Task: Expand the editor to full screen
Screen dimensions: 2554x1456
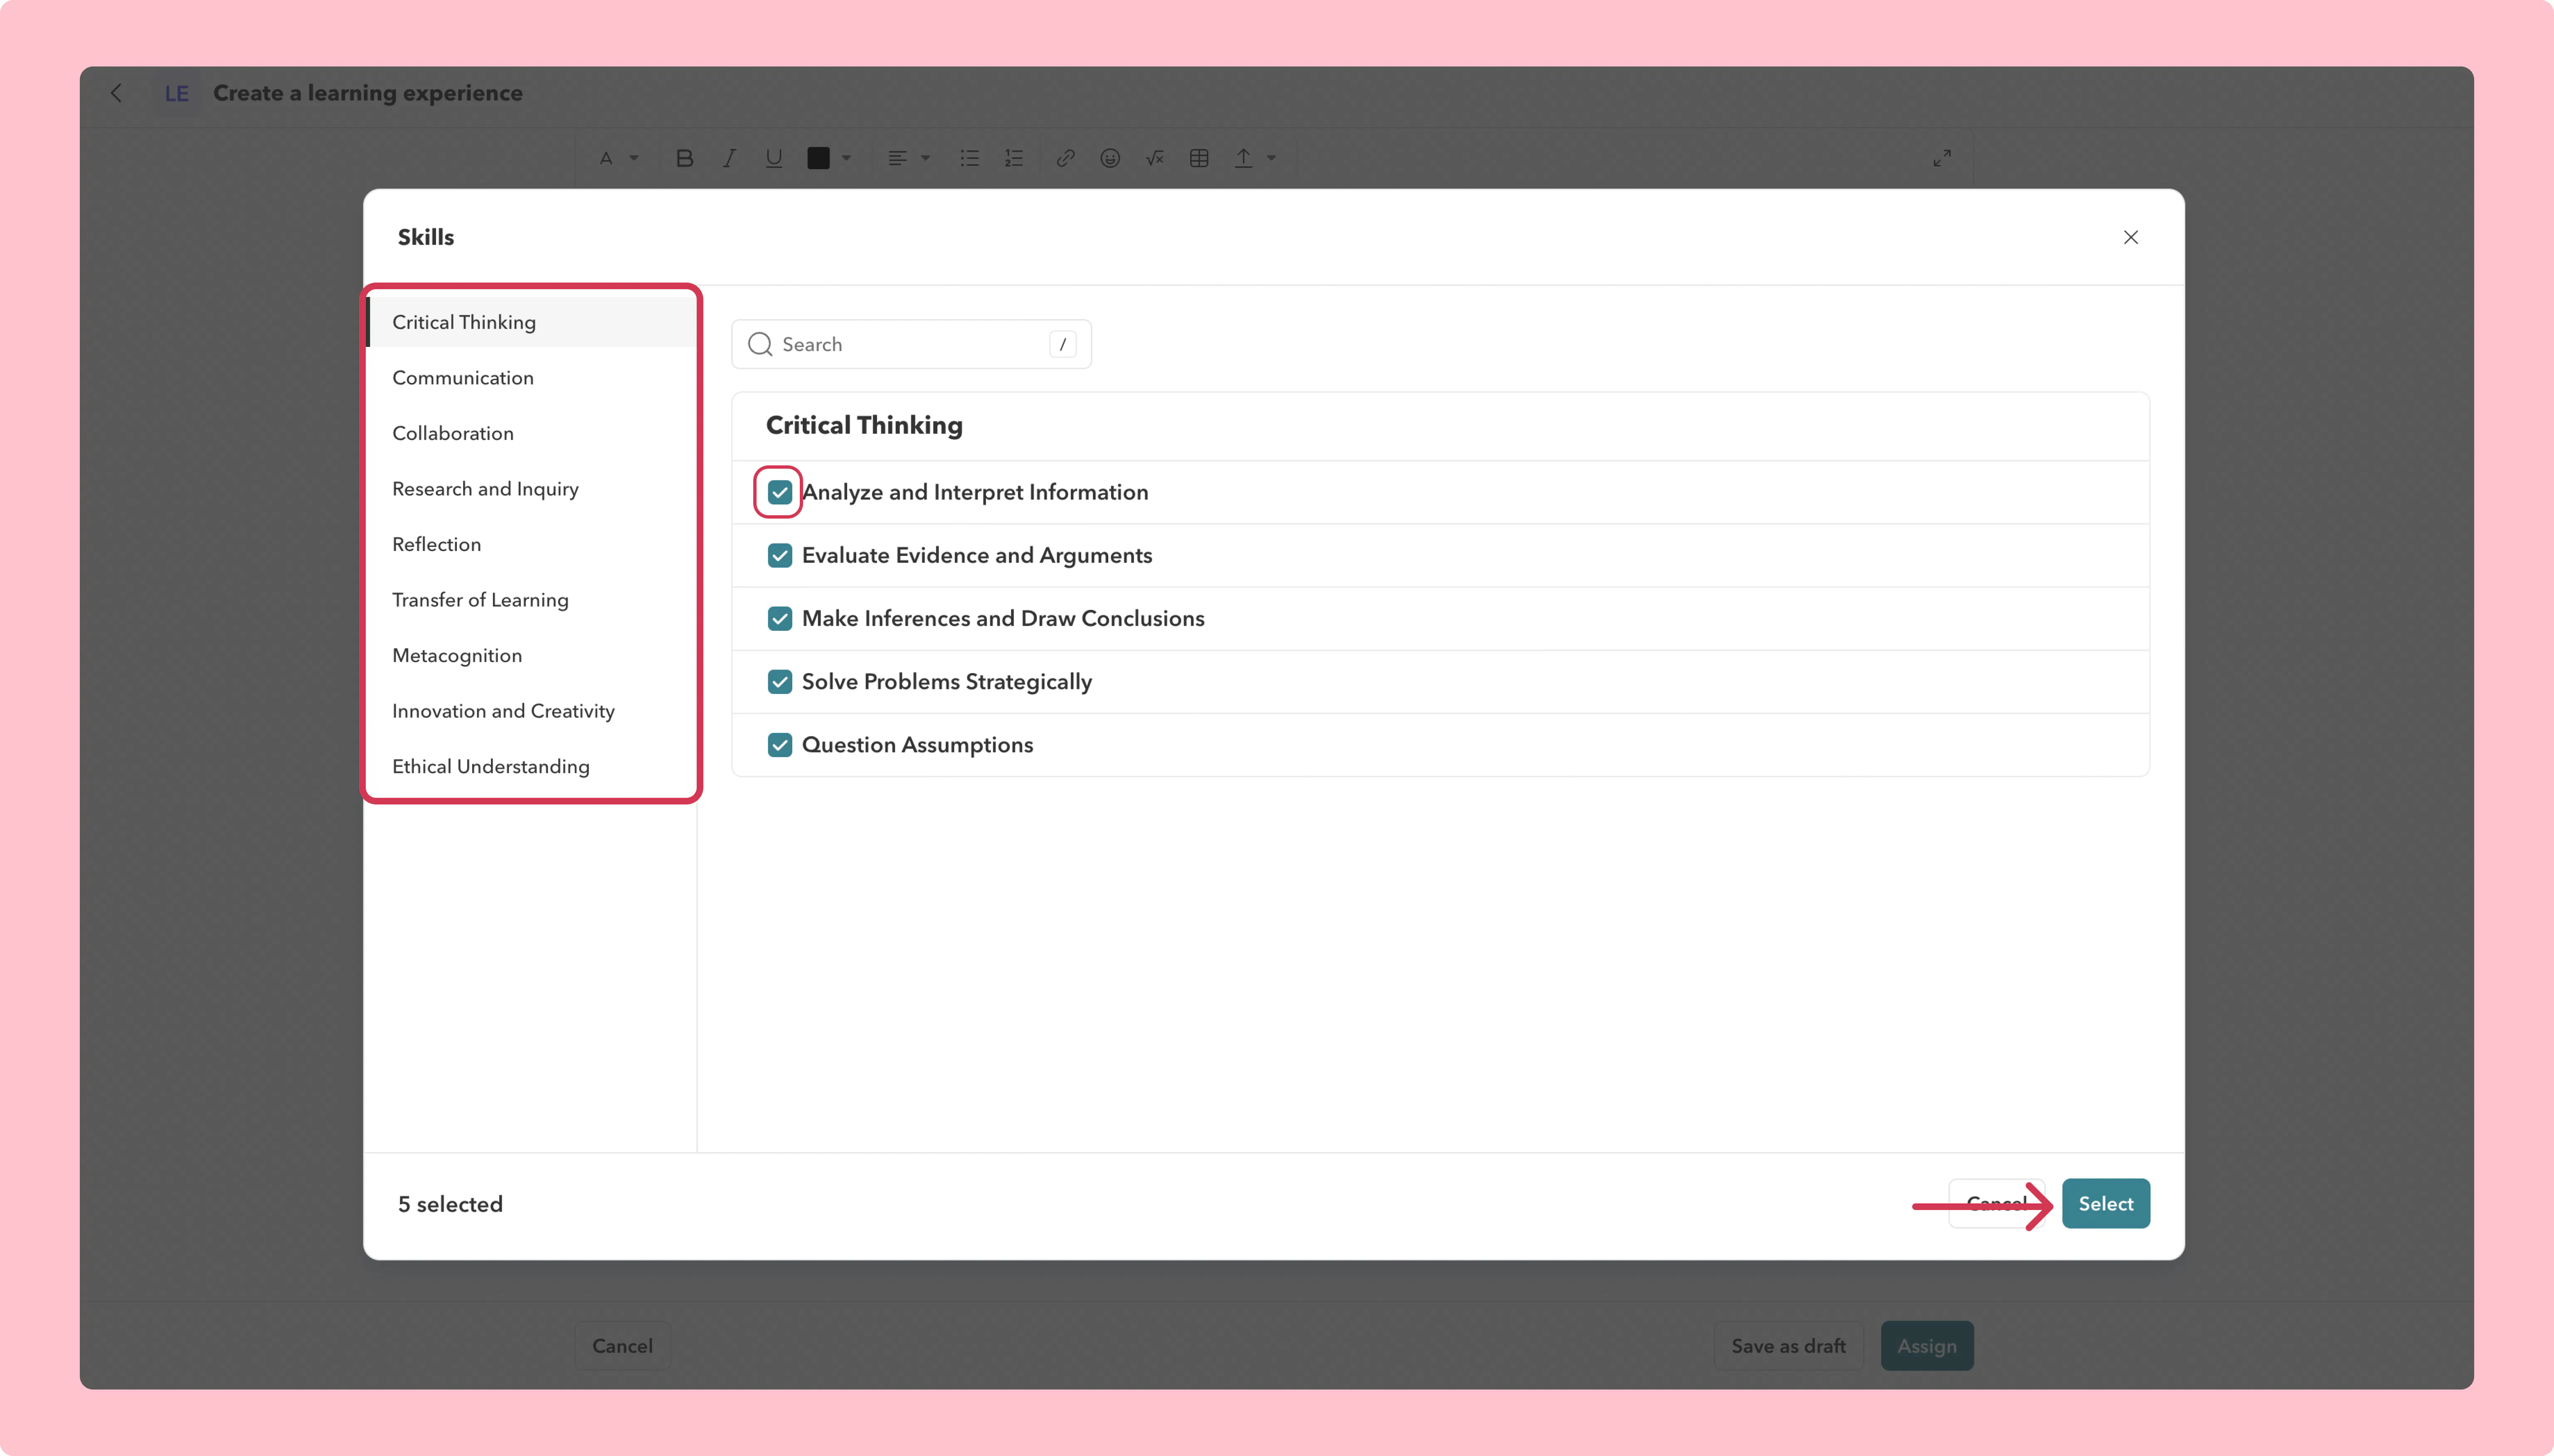Action: (1942, 158)
